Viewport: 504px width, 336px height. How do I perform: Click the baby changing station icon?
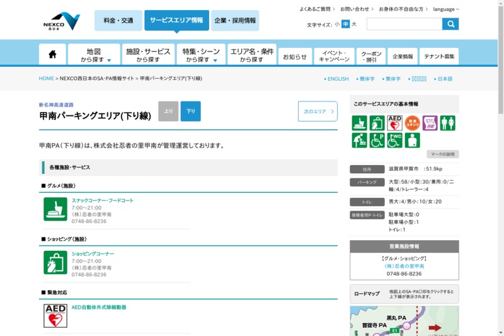coord(360,140)
